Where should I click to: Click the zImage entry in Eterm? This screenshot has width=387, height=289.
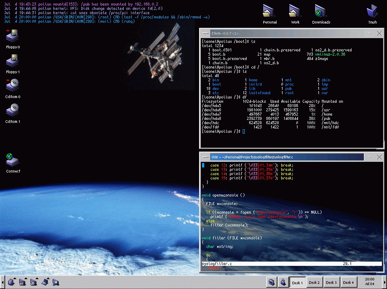pyautogui.click(x=322, y=59)
